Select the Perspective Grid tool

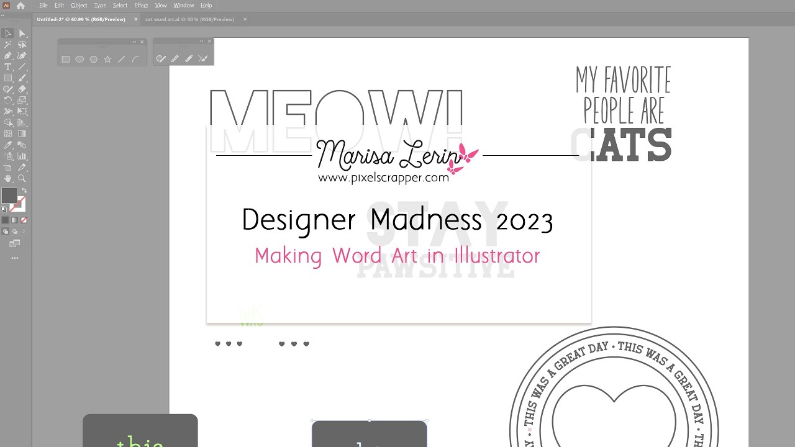coord(22,122)
